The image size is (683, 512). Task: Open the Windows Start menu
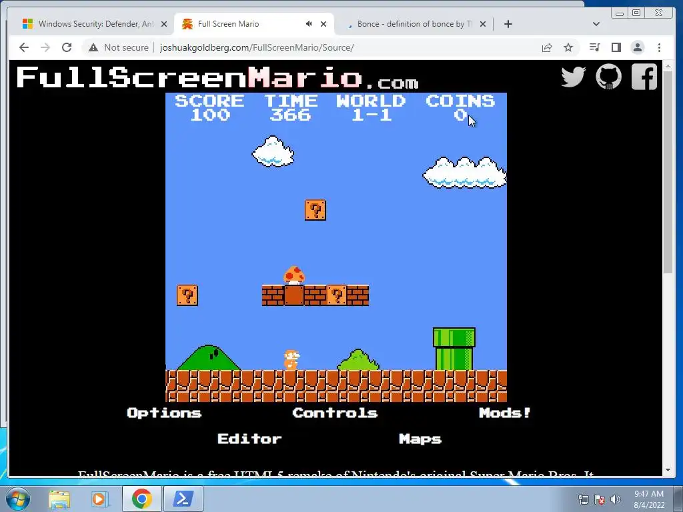pos(17,499)
